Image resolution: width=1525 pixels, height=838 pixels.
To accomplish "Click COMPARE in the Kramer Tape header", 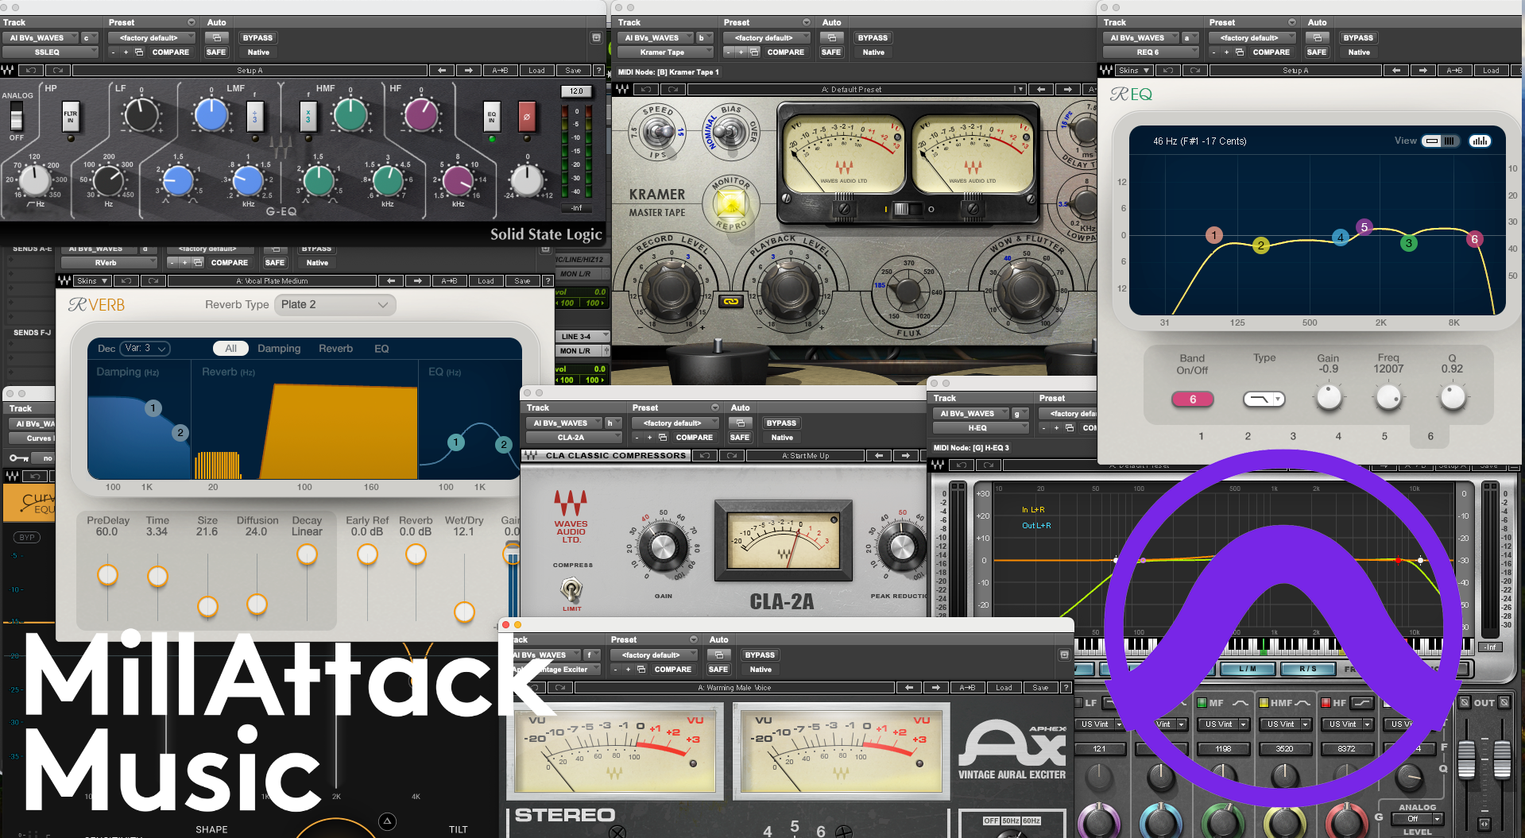I will point(786,52).
